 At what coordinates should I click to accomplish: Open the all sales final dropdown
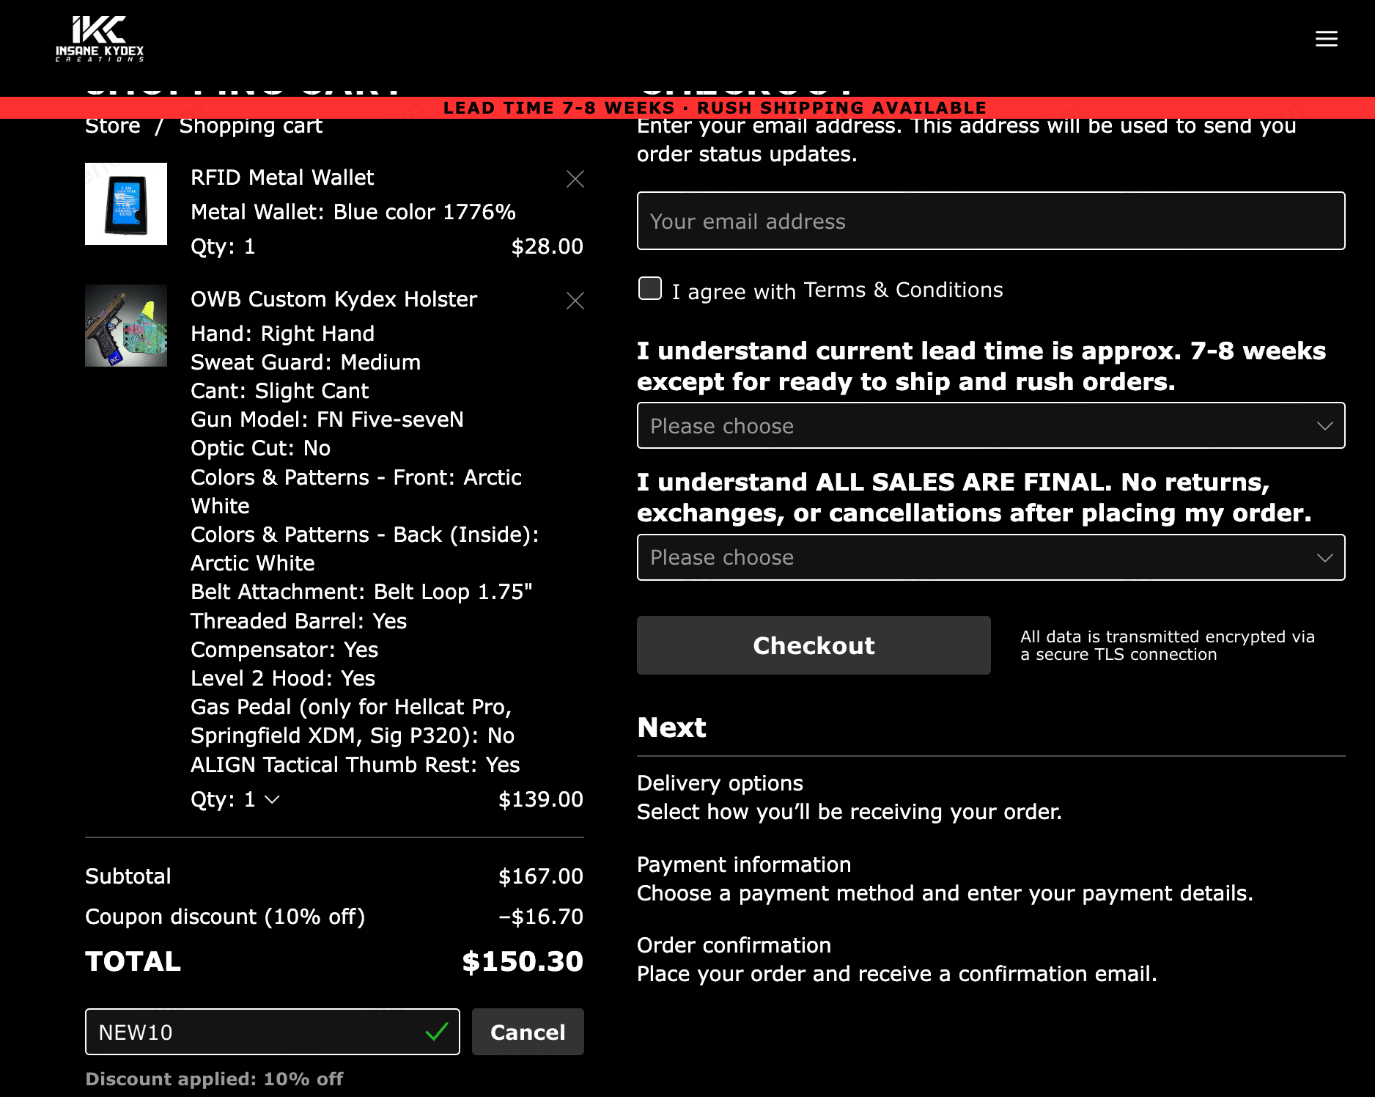[991, 557]
